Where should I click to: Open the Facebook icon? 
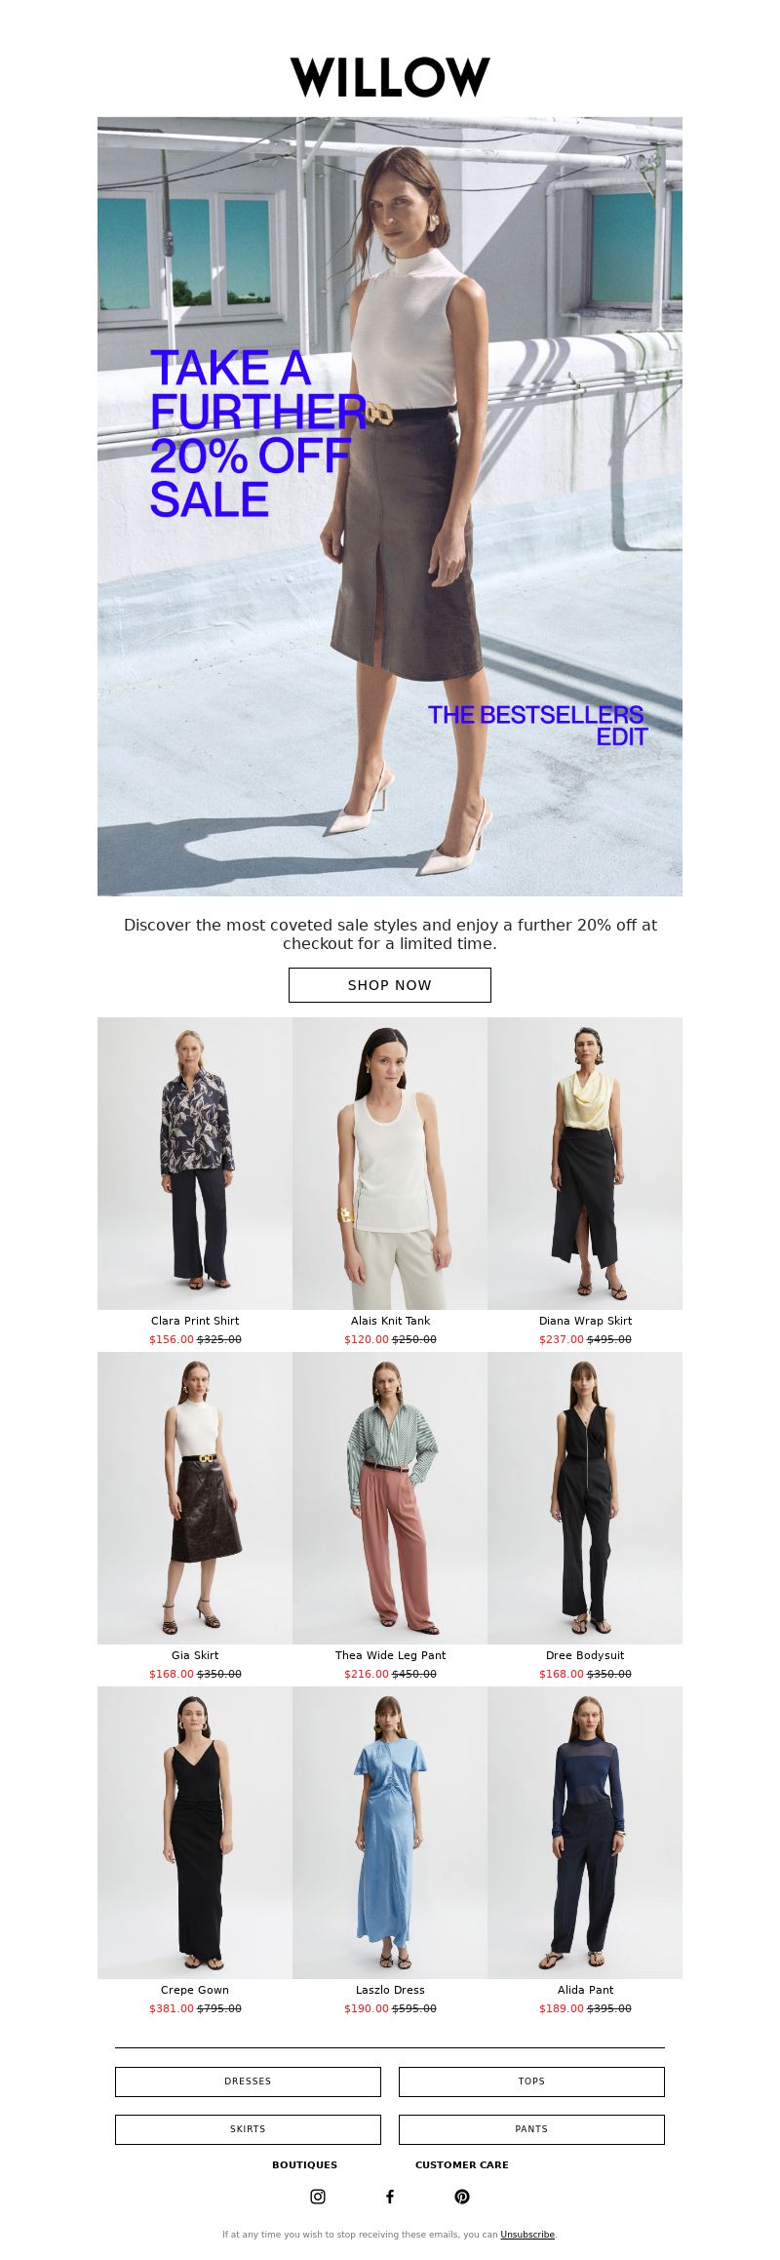pos(390,2197)
